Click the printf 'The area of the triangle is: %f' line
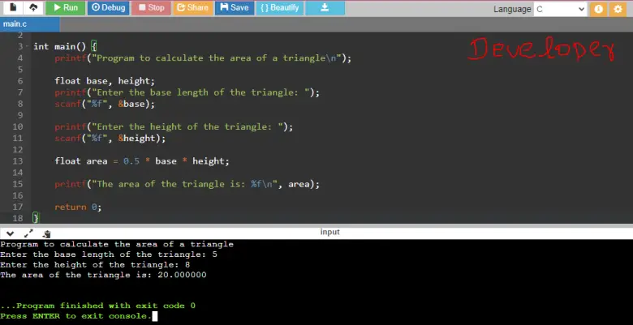 pyautogui.click(x=187, y=184)
